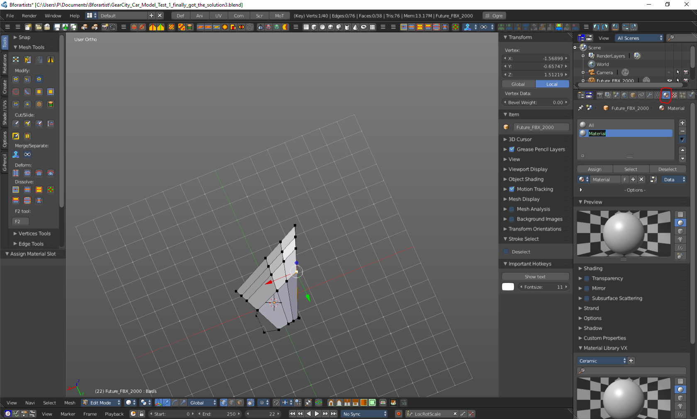Image resolution: width=697 pixels, height=419 pixels.
Task: Jump to the first frame
Action: click(x=292, y=414)
